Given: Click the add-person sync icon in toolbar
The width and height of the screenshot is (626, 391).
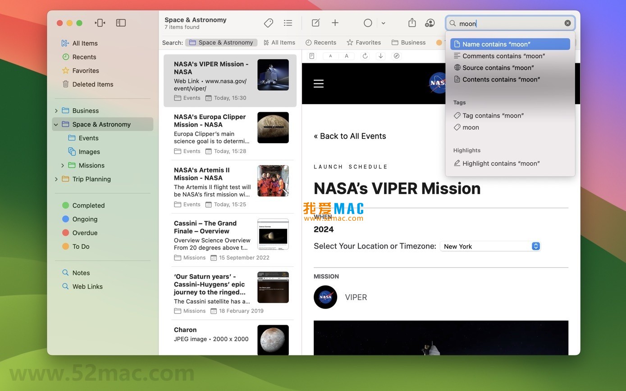Looking at the screenshot, I should click(430, 23).
